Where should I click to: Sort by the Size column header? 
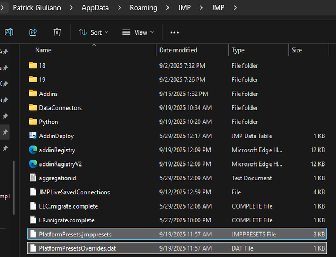[297, 50]
